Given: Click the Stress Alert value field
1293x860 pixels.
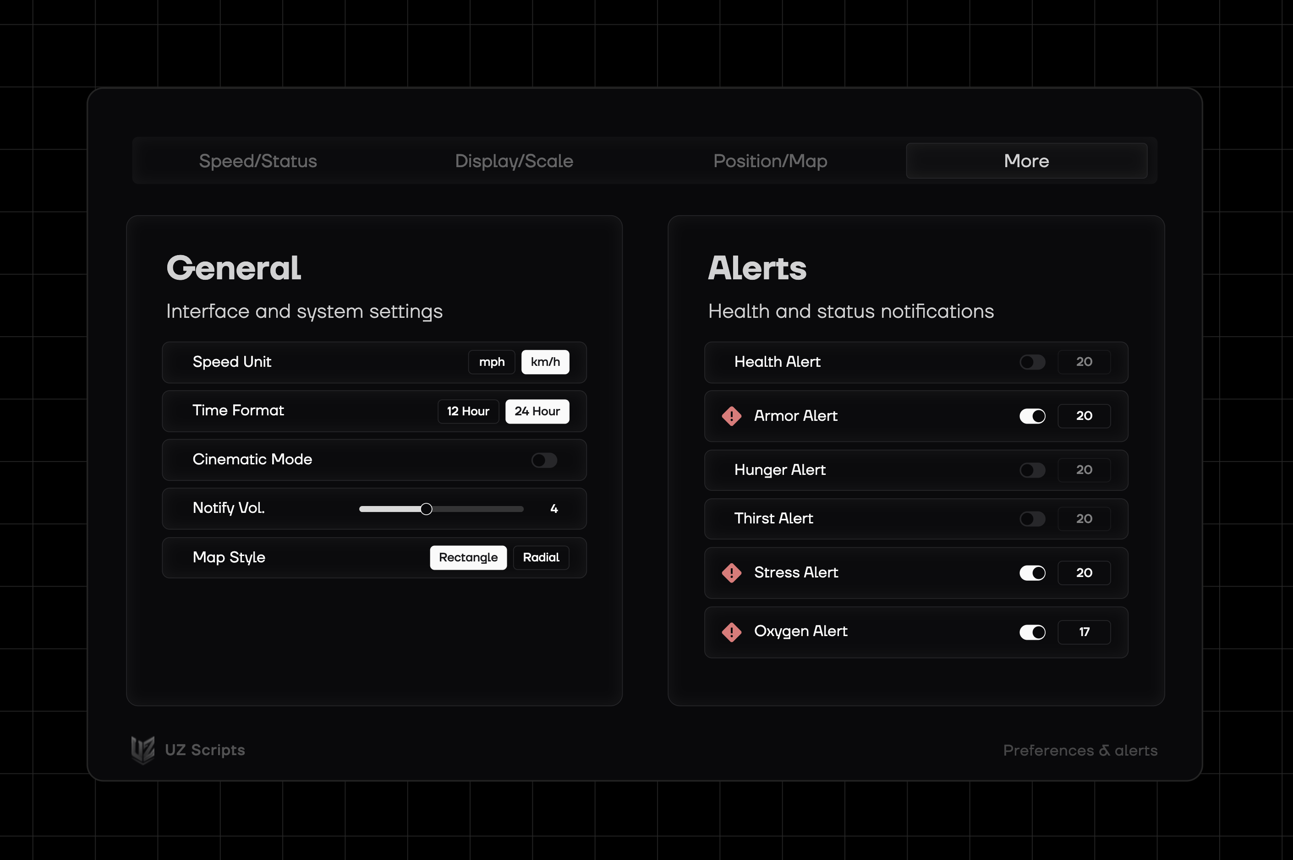Looking at the screenshot, I should pyautogui.click(x=1084, y=572).
